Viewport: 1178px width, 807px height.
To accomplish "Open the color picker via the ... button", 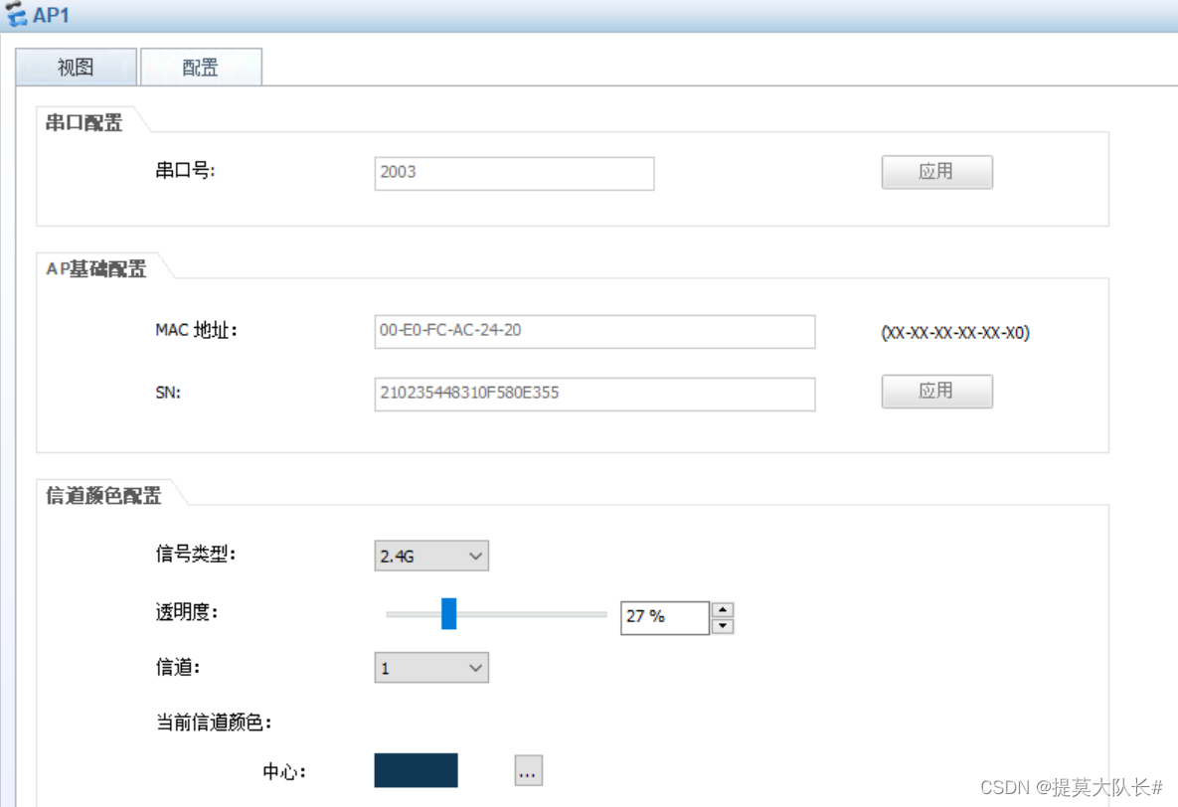I will click(528, 770).
